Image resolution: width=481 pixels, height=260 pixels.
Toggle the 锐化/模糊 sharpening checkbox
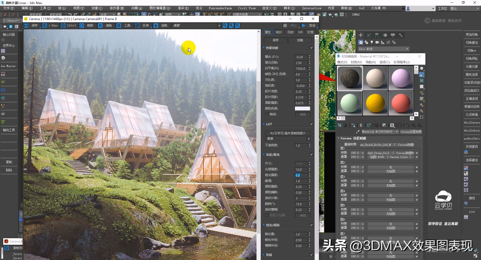(311, 225)
